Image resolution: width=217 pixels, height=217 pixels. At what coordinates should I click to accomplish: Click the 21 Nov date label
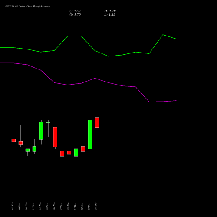pos(33,206)
